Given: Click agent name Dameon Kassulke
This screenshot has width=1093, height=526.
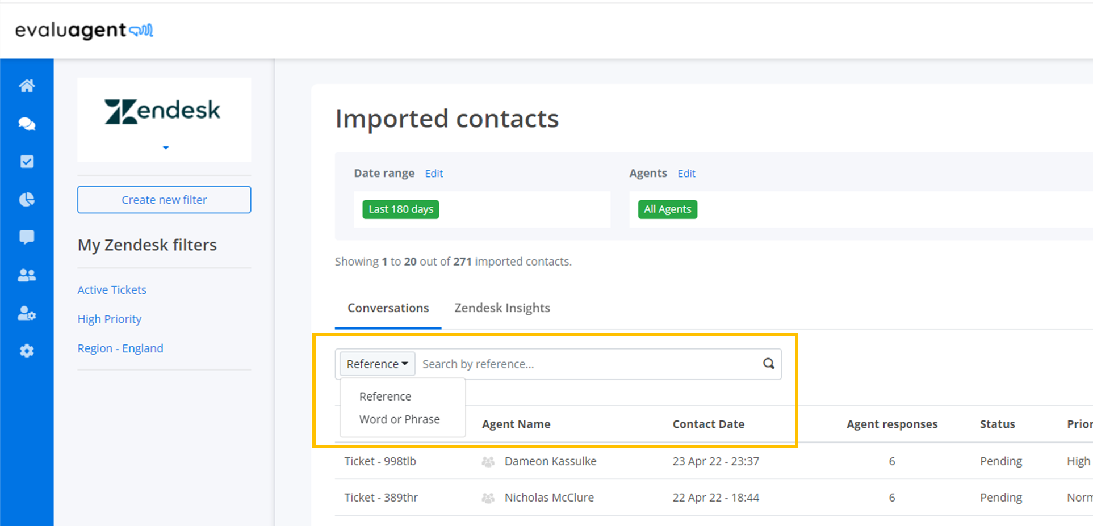Looking at the screenshot, I should (551, 461).
